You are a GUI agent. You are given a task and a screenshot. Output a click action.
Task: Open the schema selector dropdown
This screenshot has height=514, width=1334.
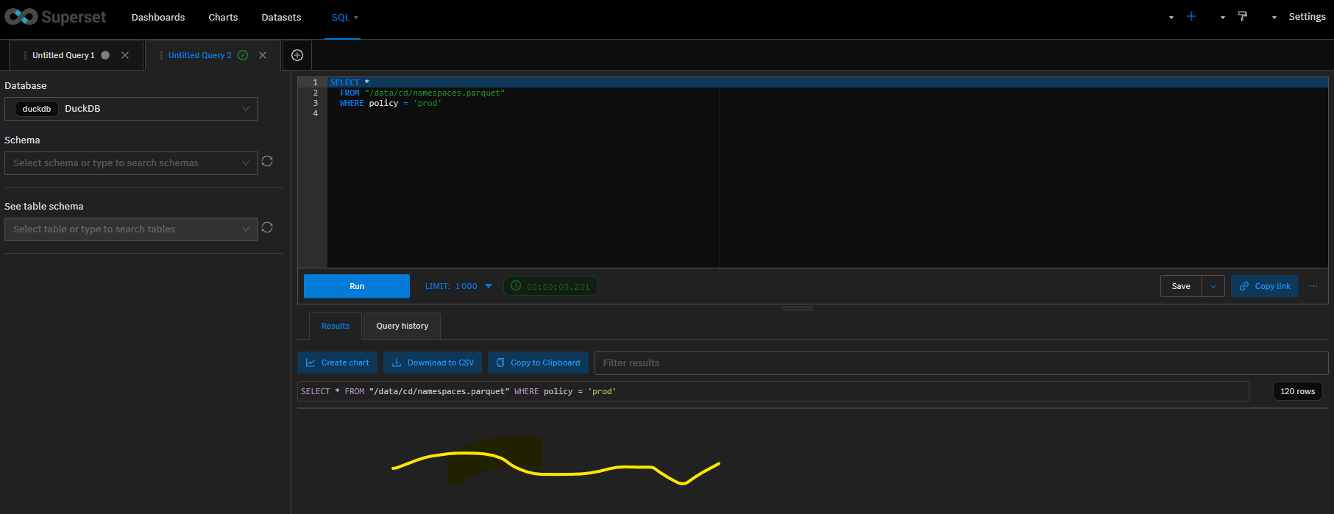coord(246,163)
